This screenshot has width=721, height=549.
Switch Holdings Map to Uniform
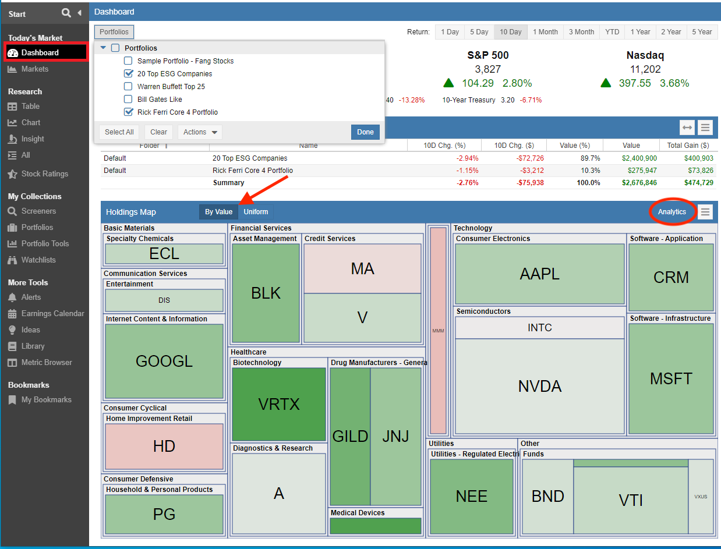tap(256, 212)
